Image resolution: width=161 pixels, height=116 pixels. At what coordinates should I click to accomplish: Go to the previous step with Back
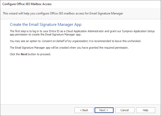pyautogui.click(x=84, y=110)
